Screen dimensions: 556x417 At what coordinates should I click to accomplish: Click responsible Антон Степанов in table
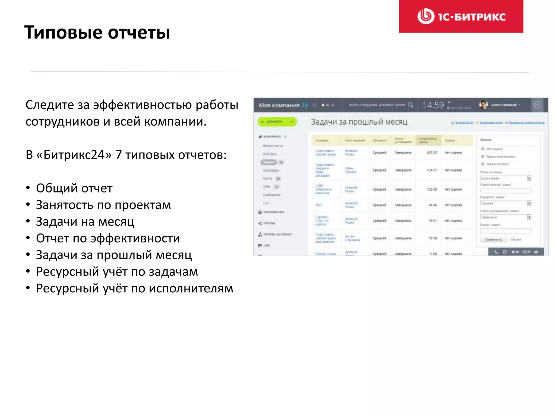tap(352, 238)
